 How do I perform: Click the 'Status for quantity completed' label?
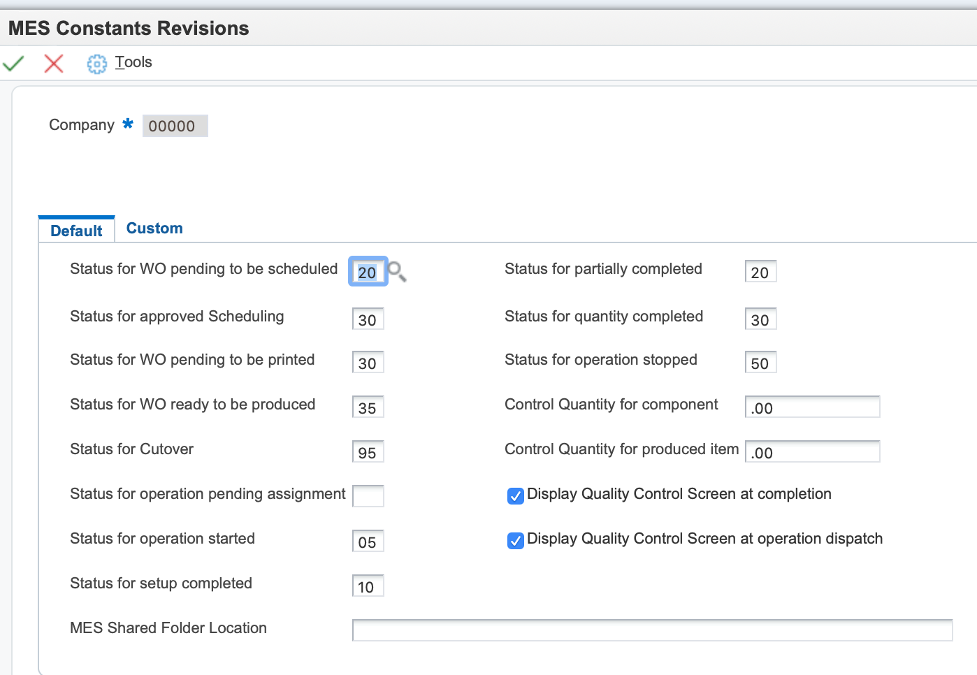(x=604, y=317)
